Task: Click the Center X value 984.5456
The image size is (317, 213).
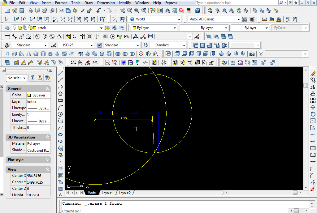Action: (39, 176)
